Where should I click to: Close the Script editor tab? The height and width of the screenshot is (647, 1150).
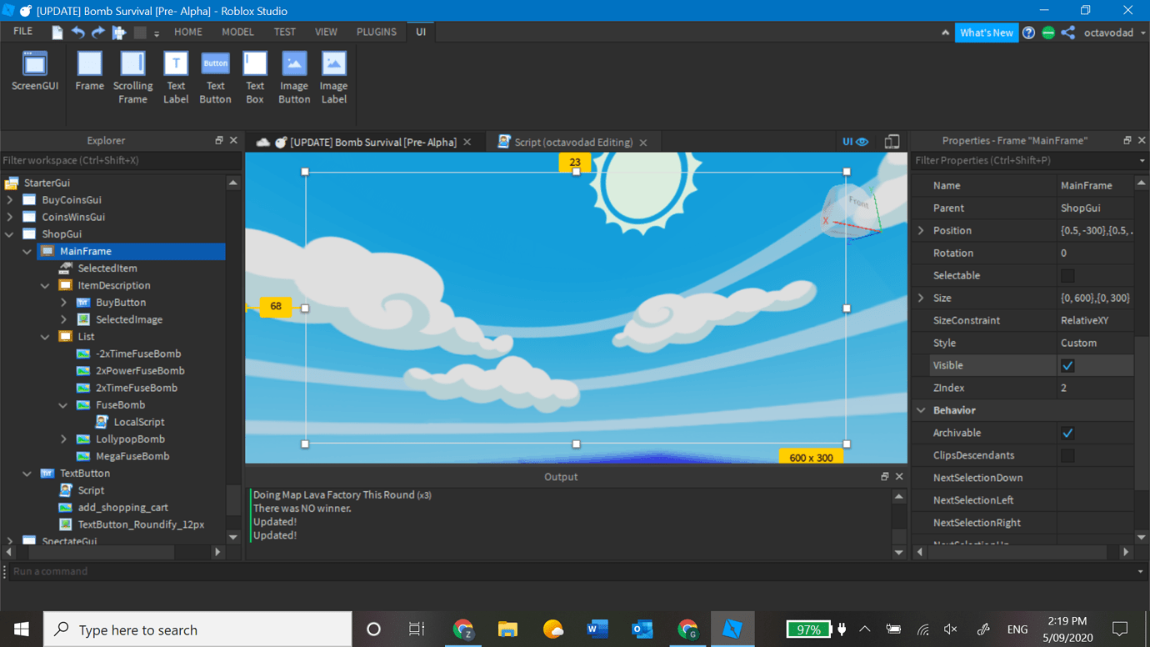pos(643,143)
